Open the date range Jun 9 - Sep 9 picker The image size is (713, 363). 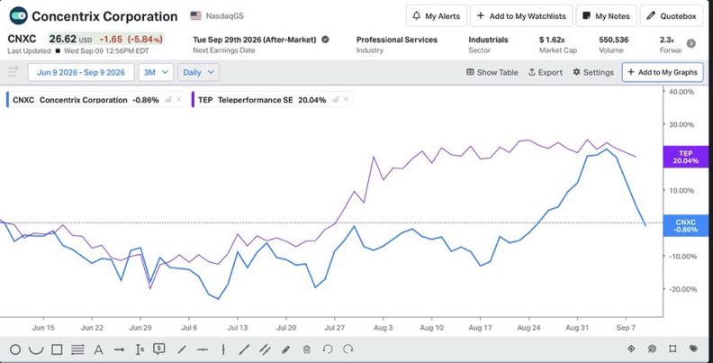(81, 72)
